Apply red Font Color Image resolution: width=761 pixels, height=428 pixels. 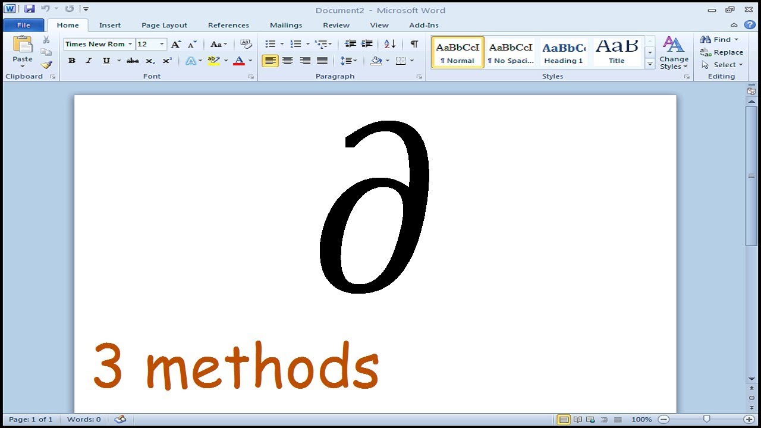239,61
